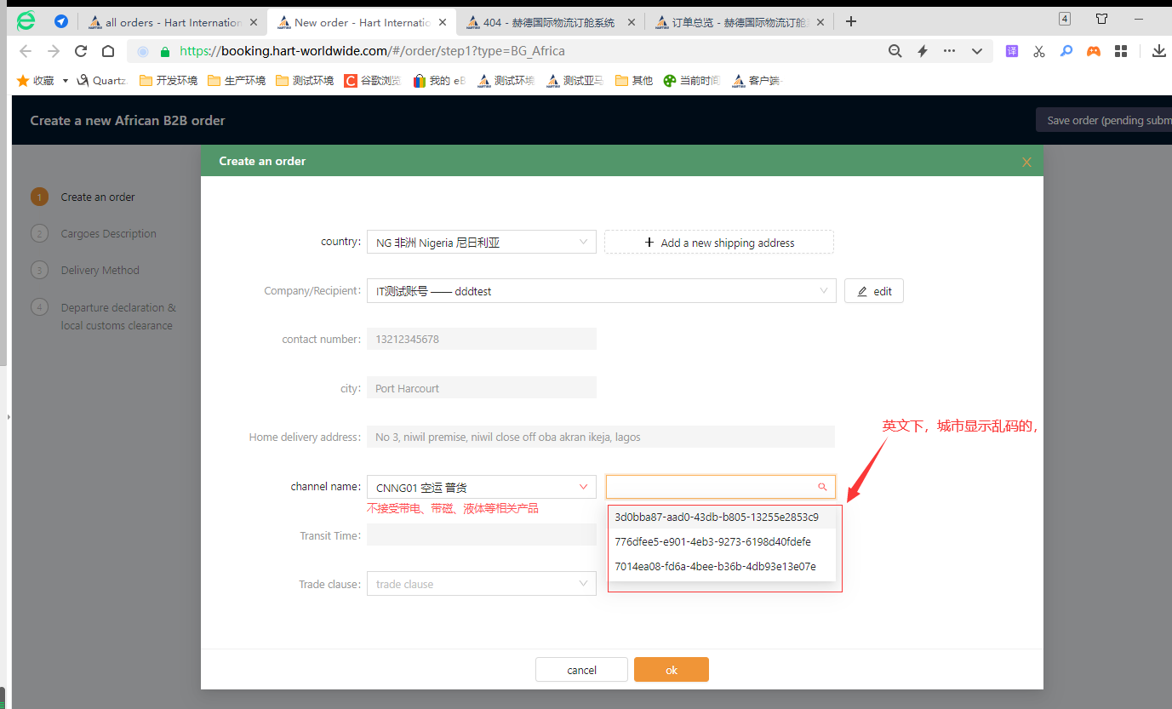1172x709 pixels.
Task: Click the scissors screenshot icon
Action: 1038,51
